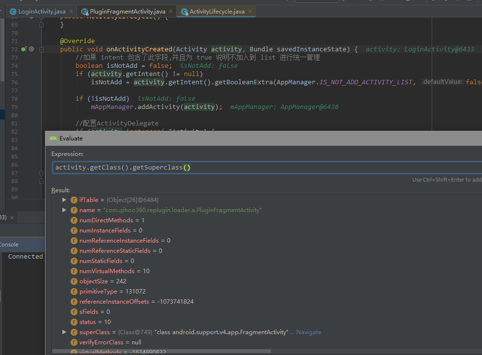
Task: Expand the ifTable result node
Action: pyautogui.click(x=64, y=200)
